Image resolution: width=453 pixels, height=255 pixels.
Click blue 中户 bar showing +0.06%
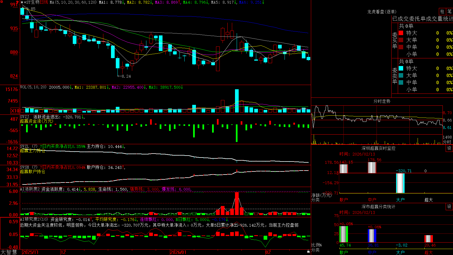372,236
